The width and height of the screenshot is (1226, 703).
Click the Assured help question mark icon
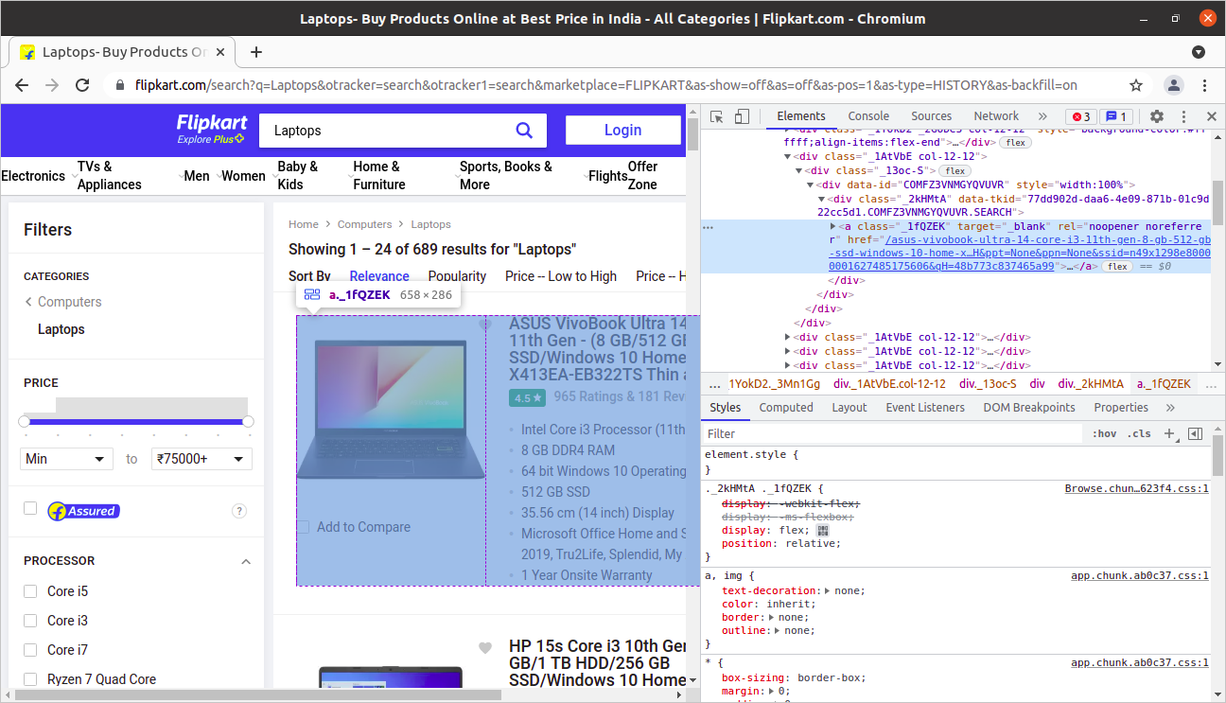pyautogui.click(x=239, y=511)
